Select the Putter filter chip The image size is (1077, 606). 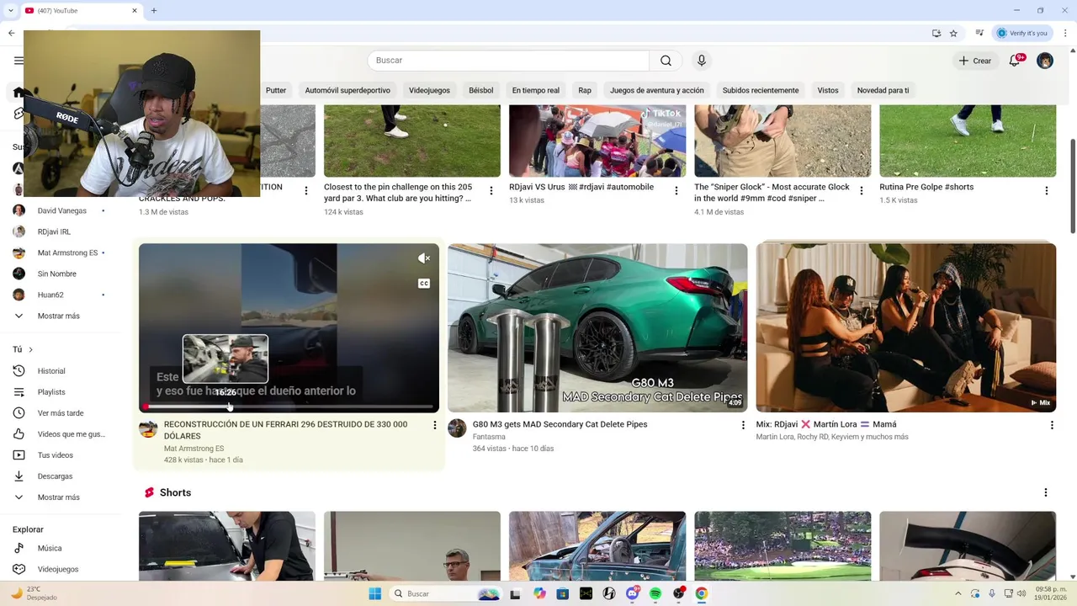click(276, 90)
